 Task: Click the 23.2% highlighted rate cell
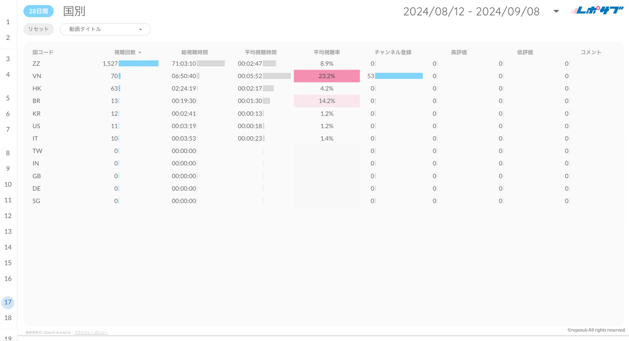tap(327, 76)
